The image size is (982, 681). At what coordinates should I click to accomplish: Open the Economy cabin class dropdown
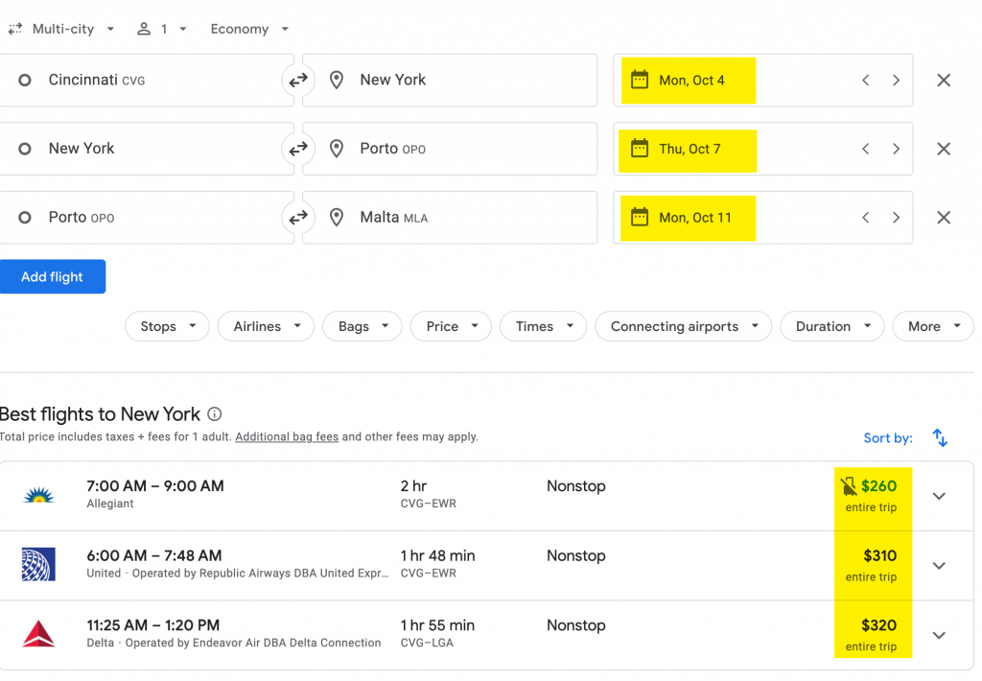tap(249, 29)
